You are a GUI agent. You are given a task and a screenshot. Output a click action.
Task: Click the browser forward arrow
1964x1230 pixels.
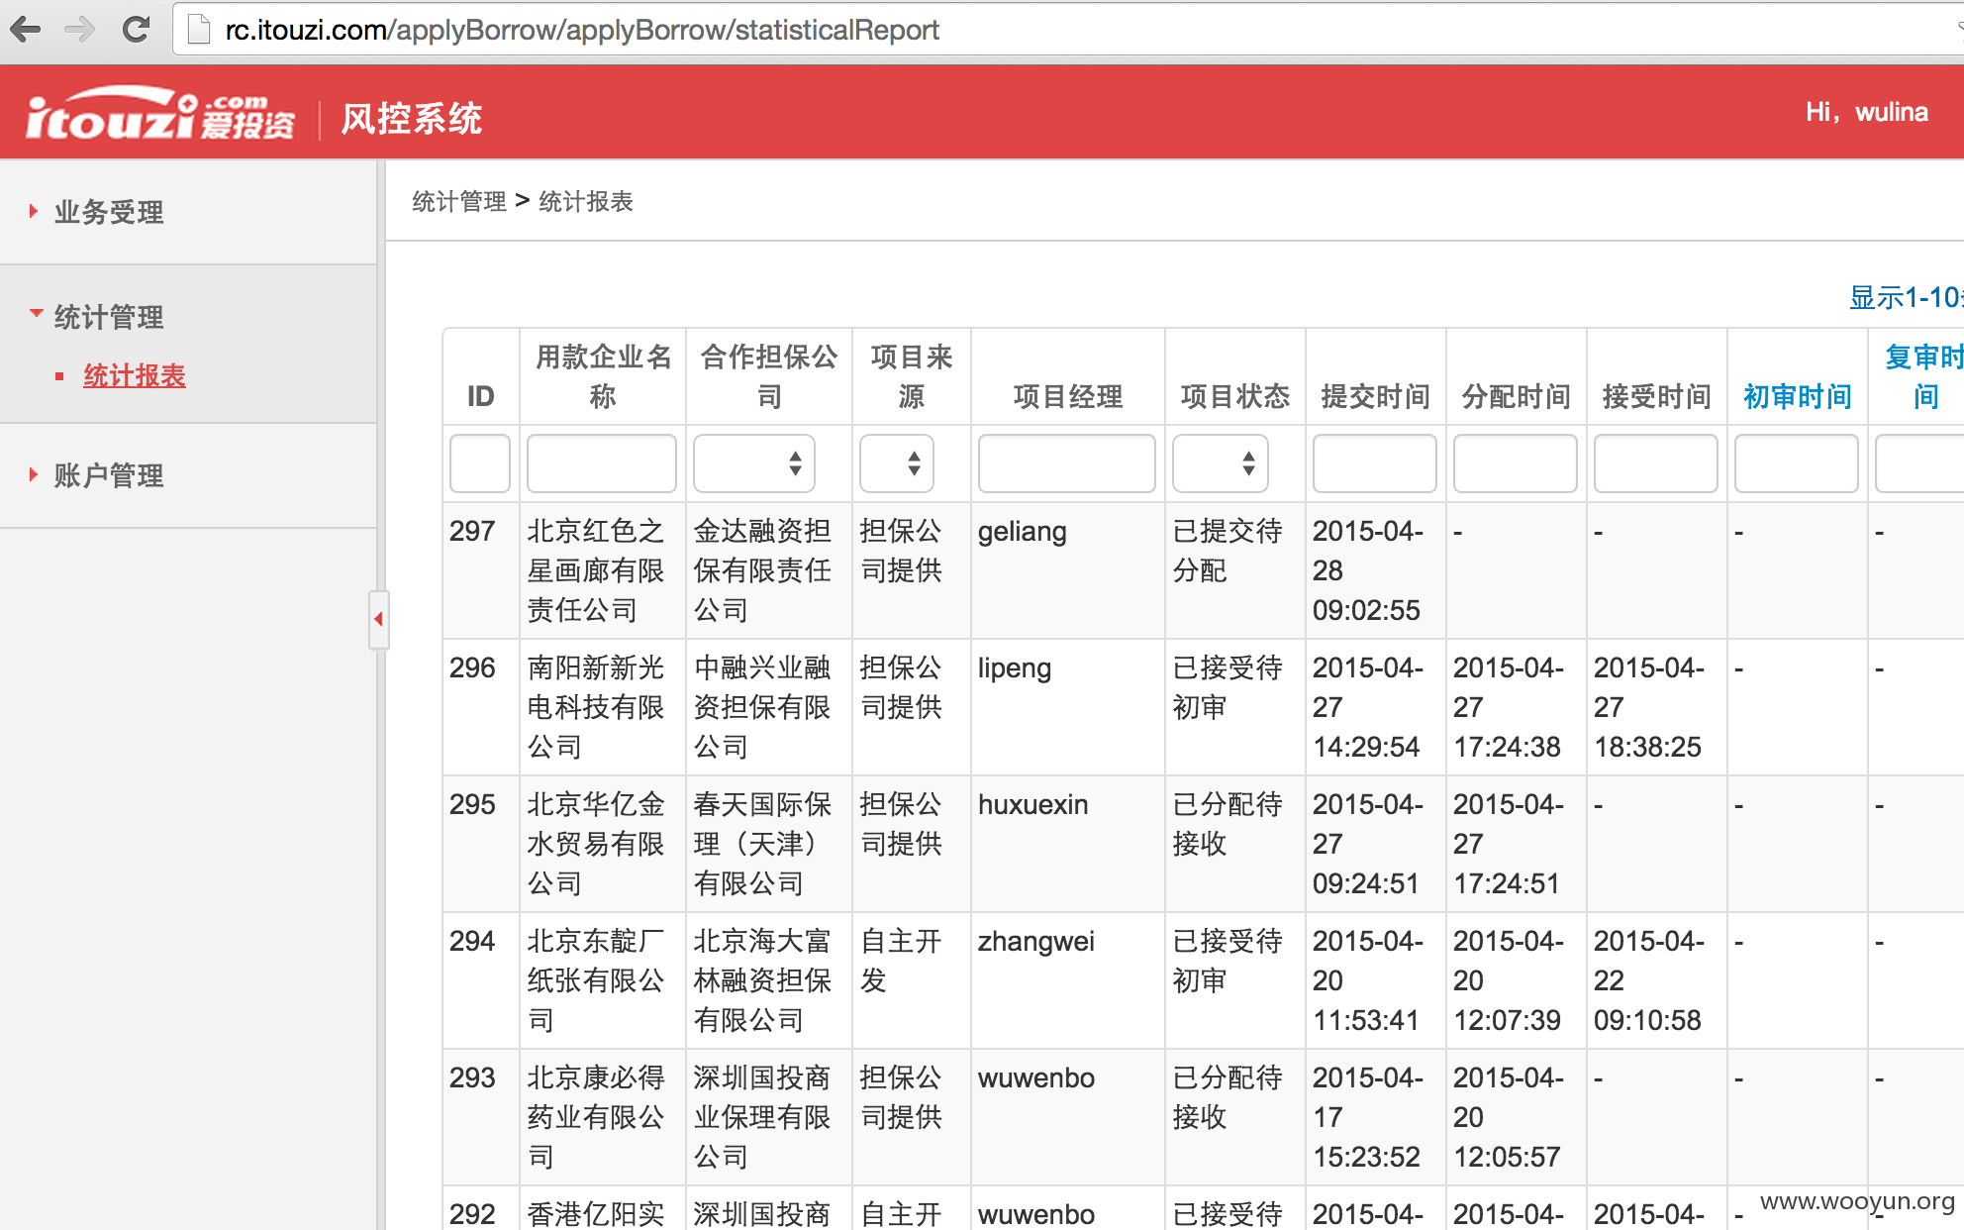[80, 30]
